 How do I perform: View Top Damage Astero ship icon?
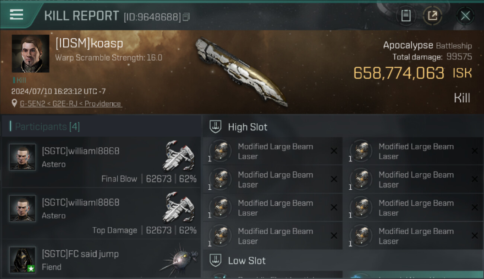[179, 207]
